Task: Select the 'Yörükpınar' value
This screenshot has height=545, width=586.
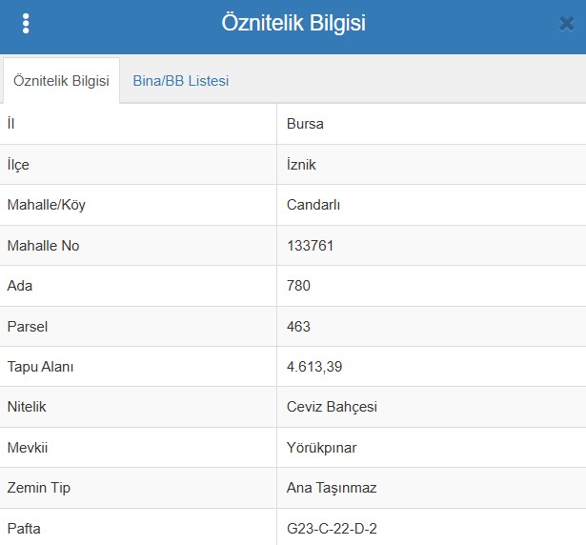Action: [321, 448]
